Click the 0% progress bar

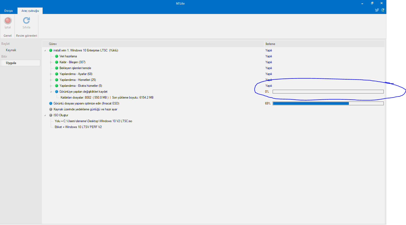pyautogui.click(x=328, y=92)
